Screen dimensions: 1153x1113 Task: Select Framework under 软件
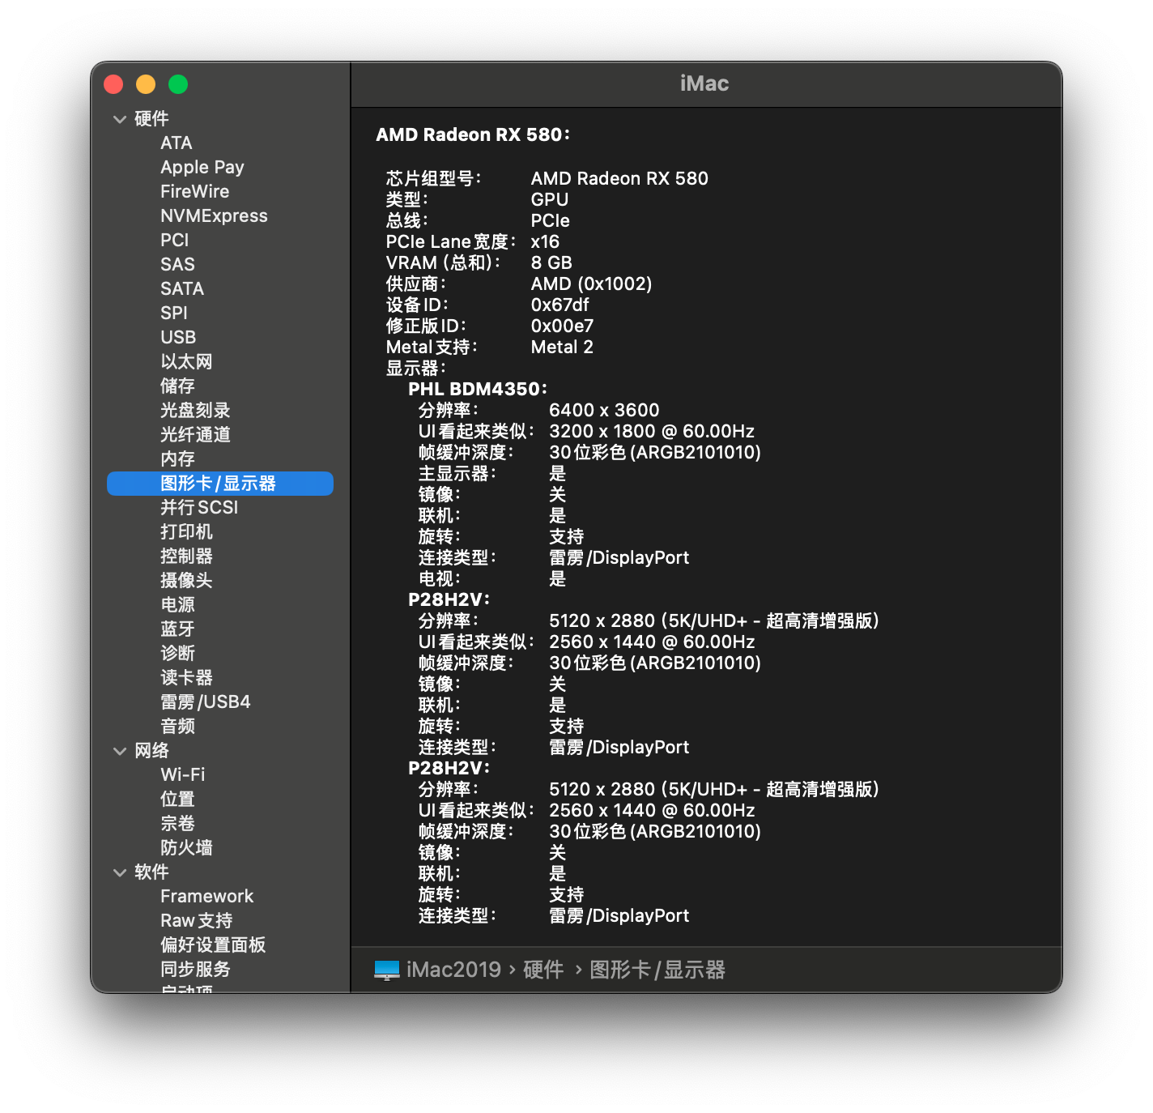tap(206, 896)
